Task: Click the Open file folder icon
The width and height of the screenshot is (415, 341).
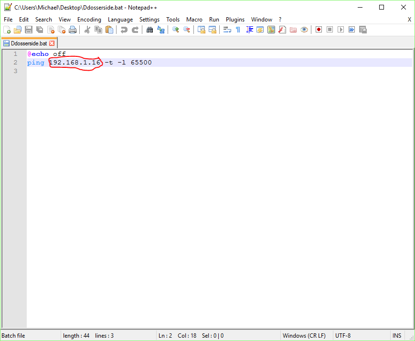Action: click(x=18, y=30)
